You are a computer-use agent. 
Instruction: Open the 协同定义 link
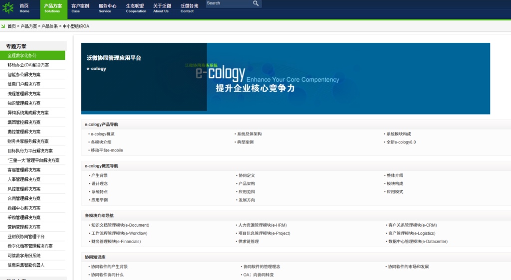click(x=247, y=175)
